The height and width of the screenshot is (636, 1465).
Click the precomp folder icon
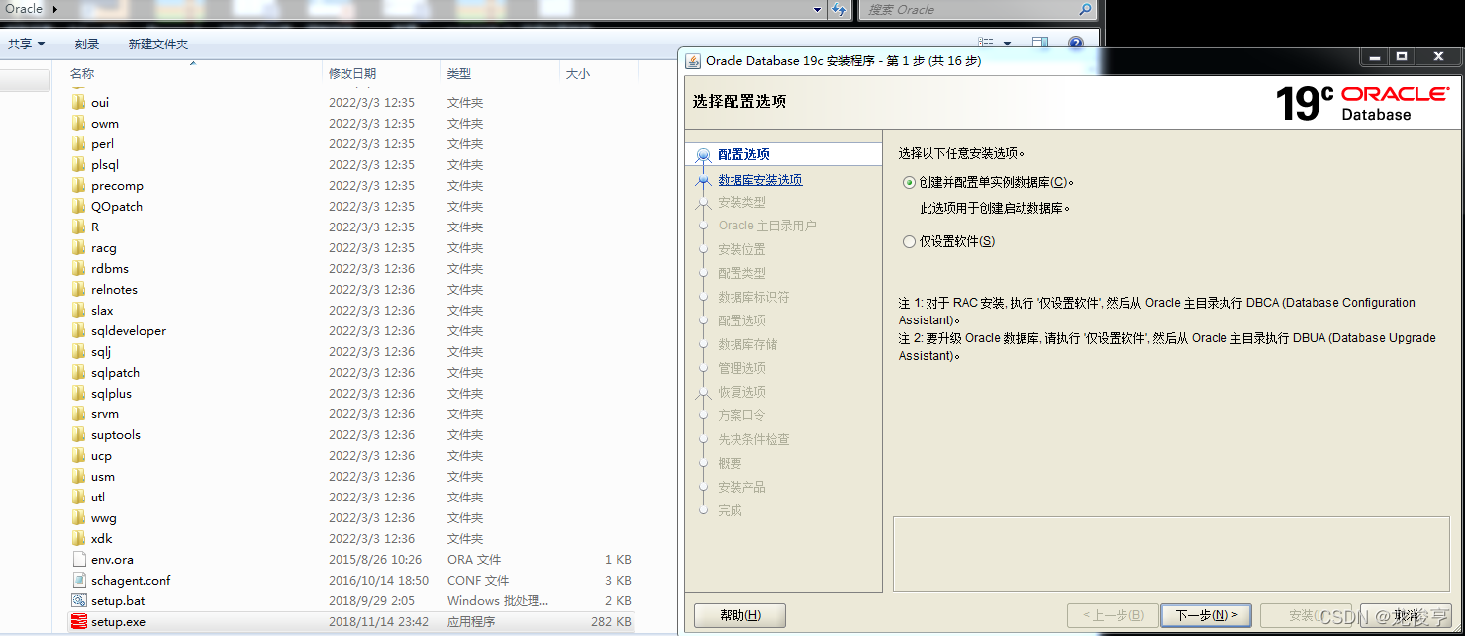pos(79,185)
